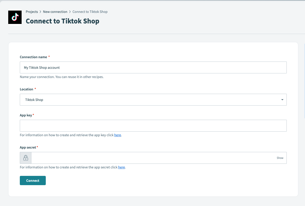Select the Connect to Tiktok Shop breadcrumb
The image size is (305, 206).
[90, 12]
